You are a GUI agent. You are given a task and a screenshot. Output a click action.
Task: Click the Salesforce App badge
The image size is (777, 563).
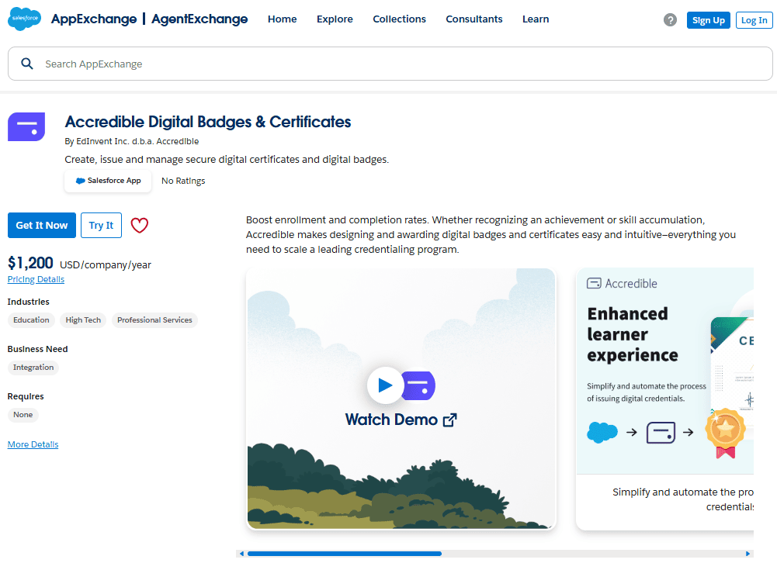point(108,181)
